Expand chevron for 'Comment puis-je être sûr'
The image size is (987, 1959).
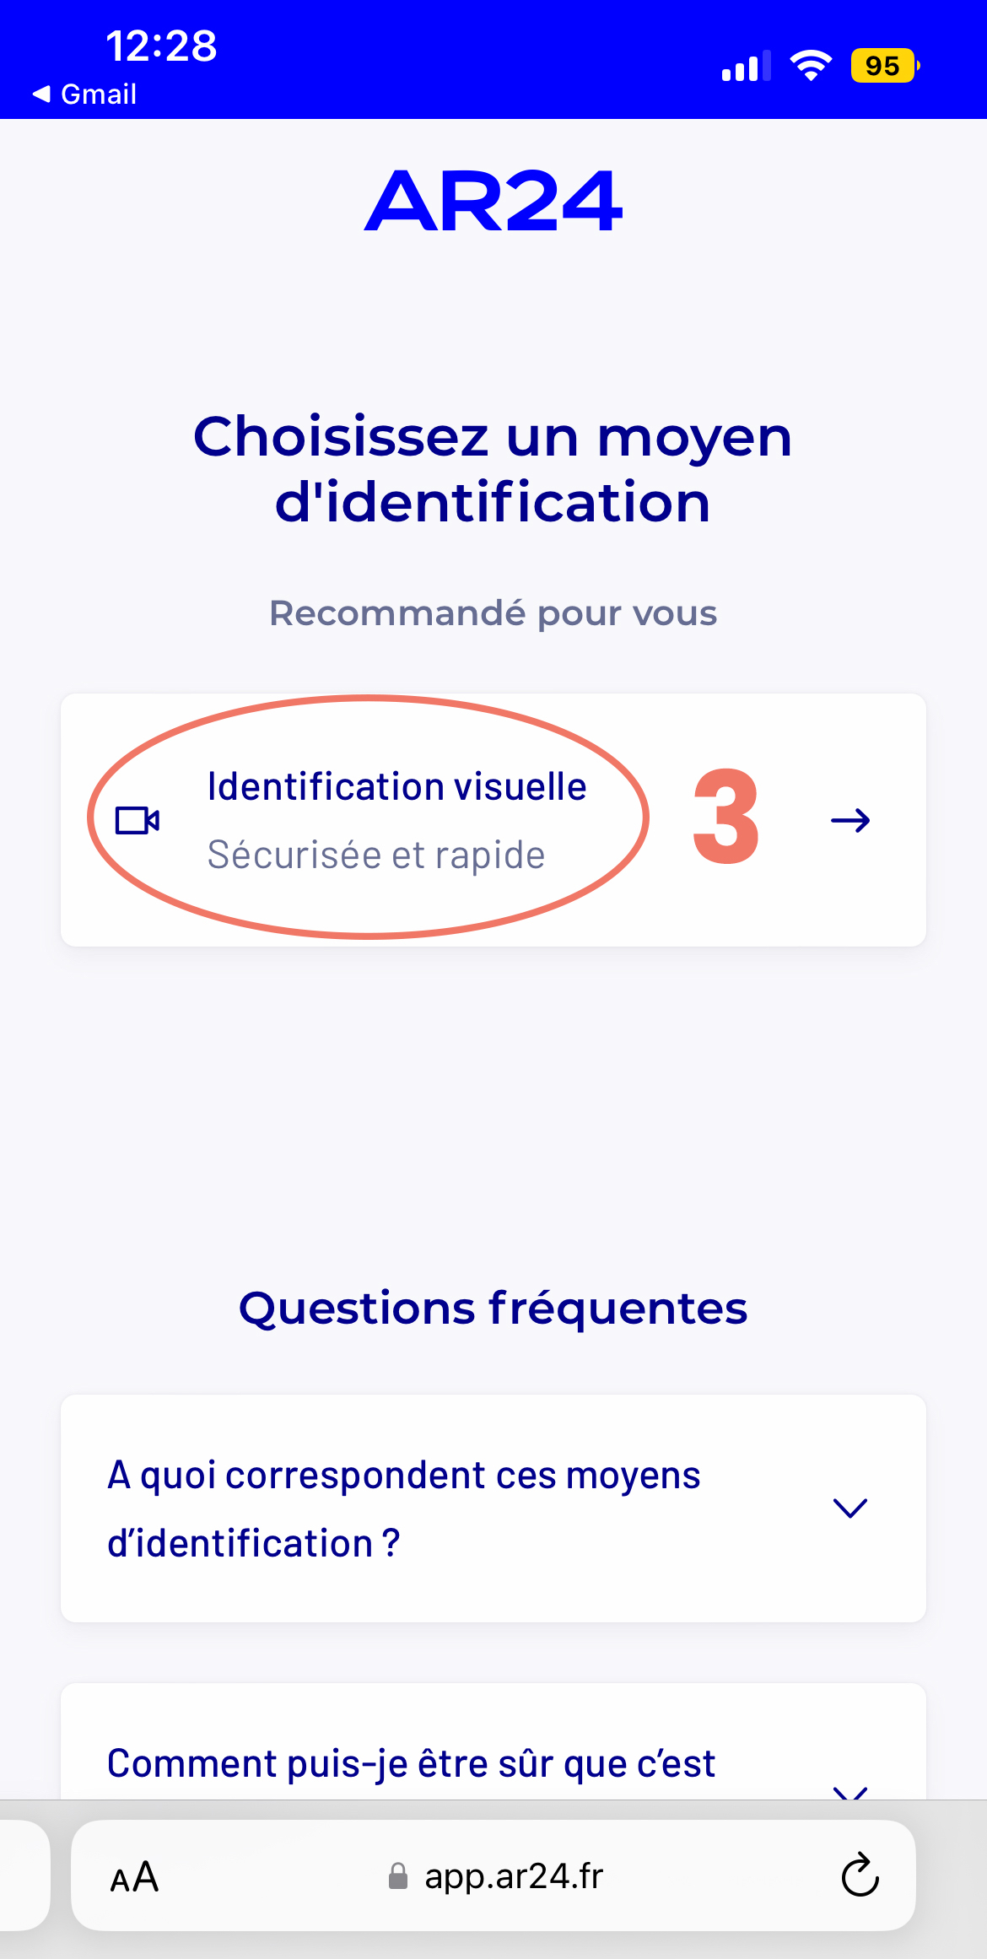point(850,1792)
